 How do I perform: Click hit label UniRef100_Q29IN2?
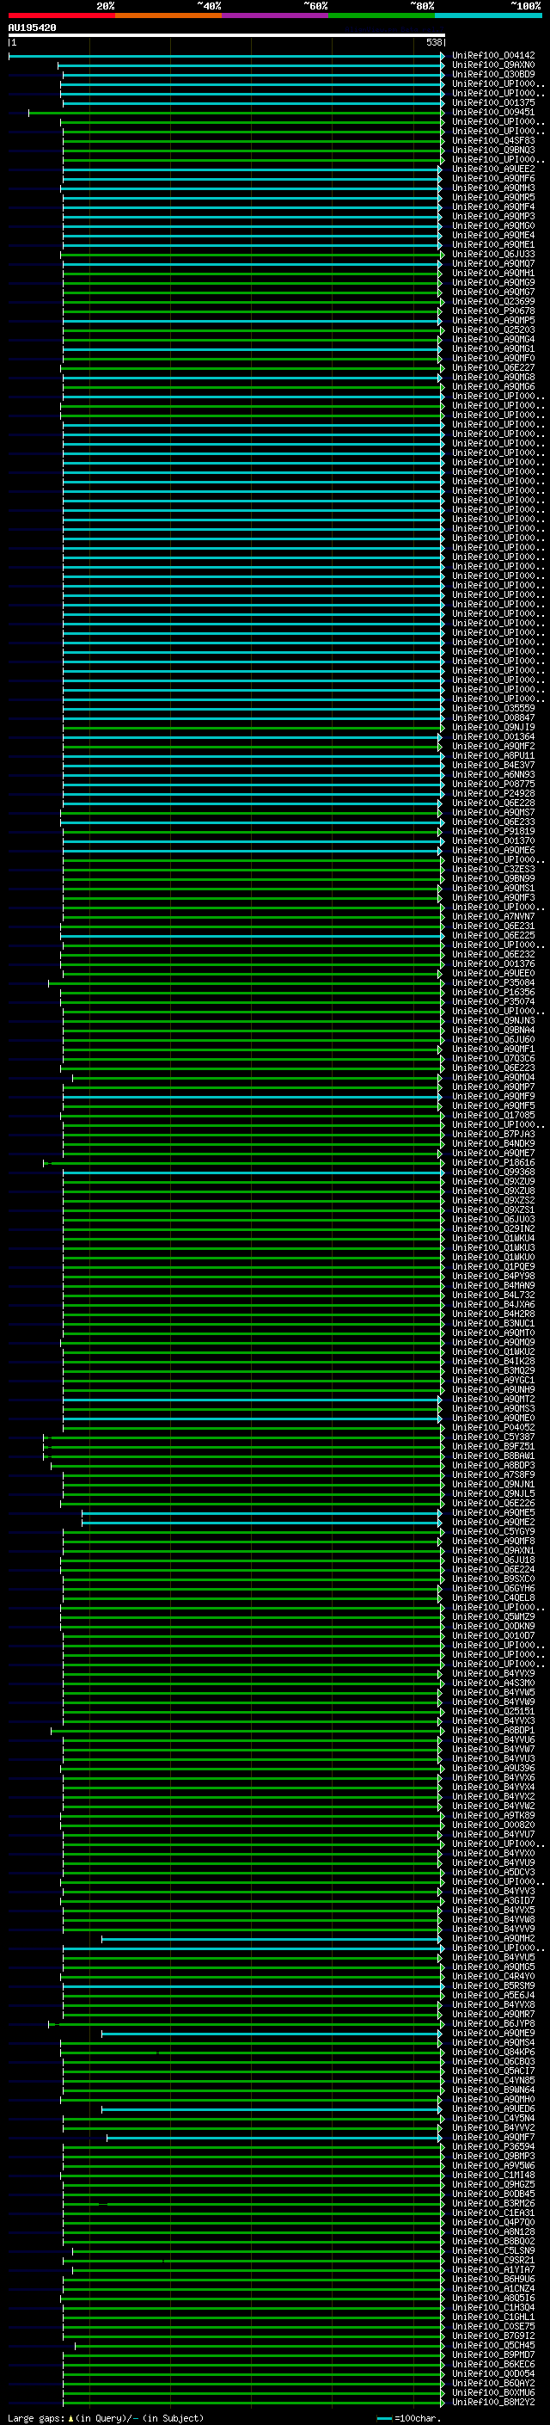(493, 1228)
